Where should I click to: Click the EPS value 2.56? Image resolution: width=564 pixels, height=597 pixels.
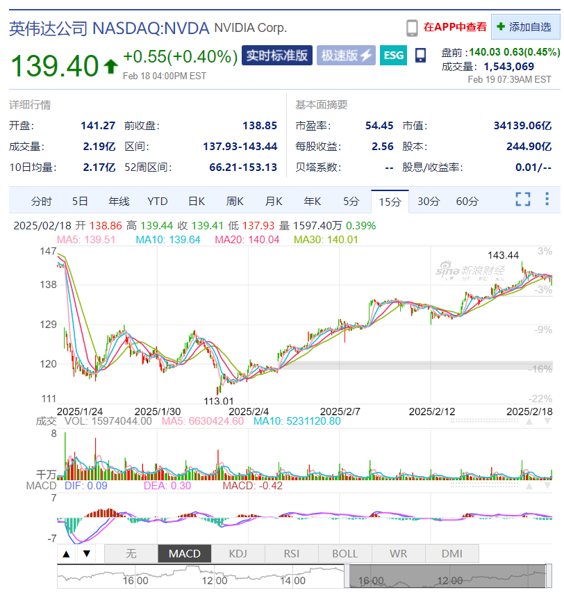[x=383, y=147]
